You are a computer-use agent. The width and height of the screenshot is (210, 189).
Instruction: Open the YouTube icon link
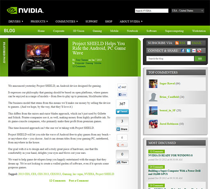(199, 51)
